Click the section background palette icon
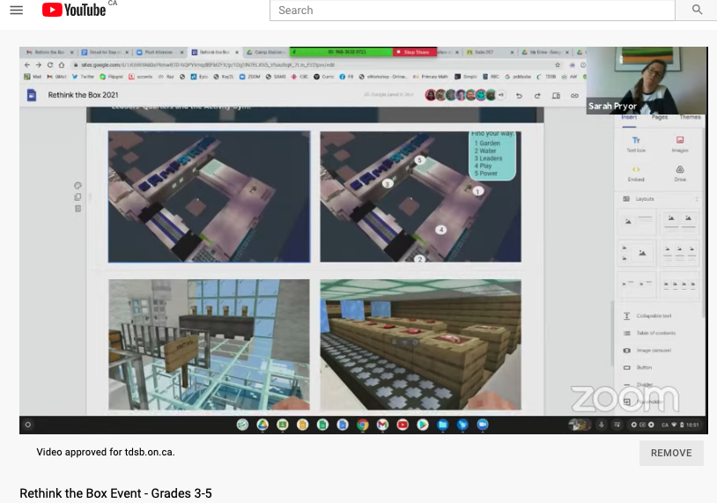Image resolution: width=717 pixels, height=503 pixels. pos(78,185)
